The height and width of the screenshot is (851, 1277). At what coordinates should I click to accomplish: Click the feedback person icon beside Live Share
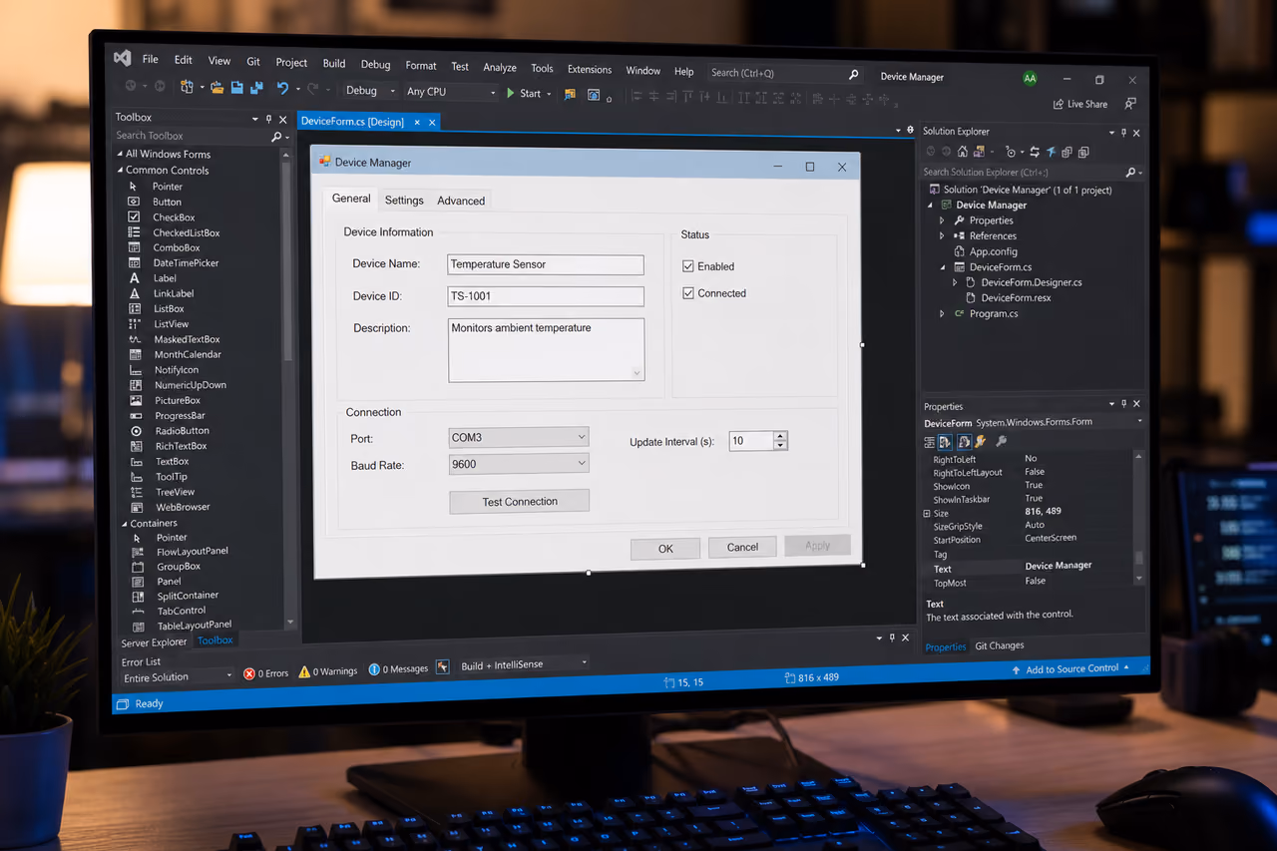point(1130,104)
